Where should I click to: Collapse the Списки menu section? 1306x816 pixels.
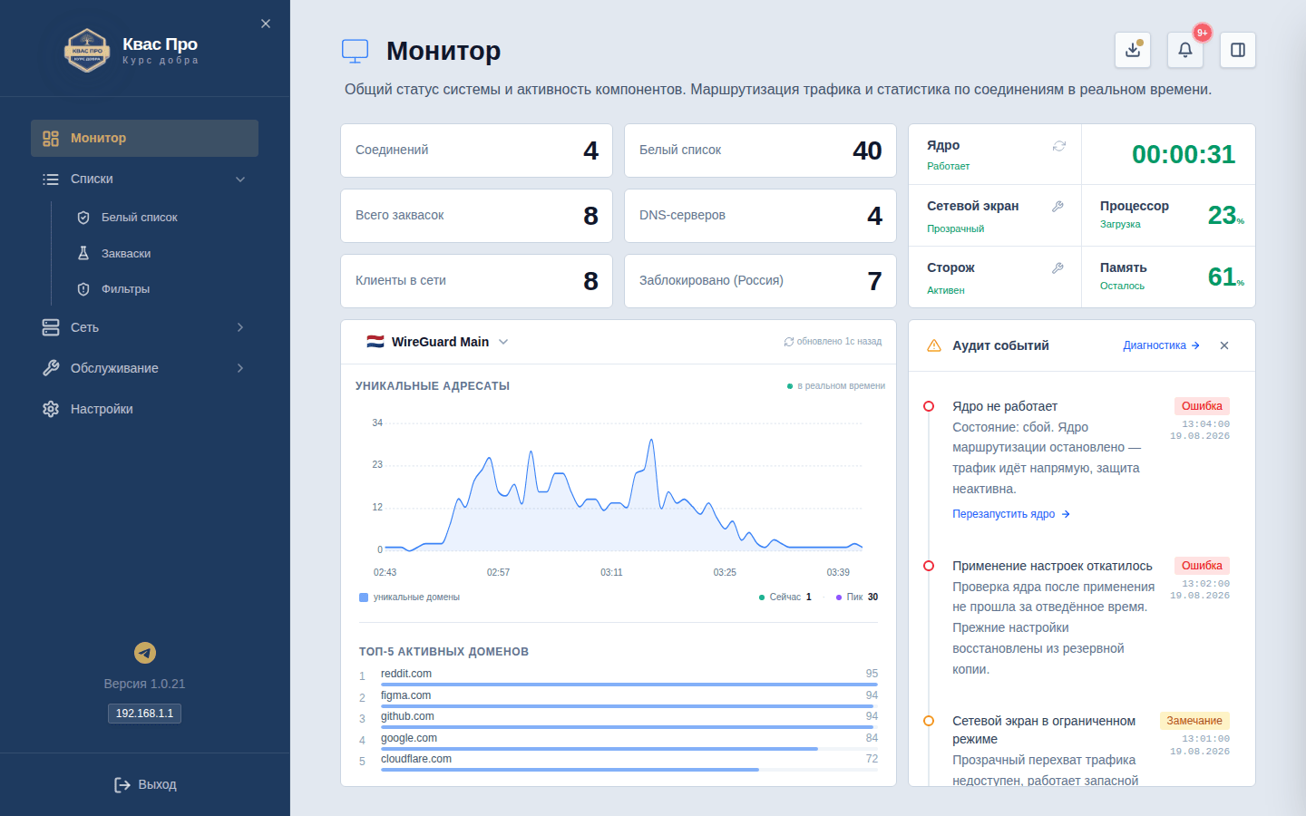tap(145, 179)
